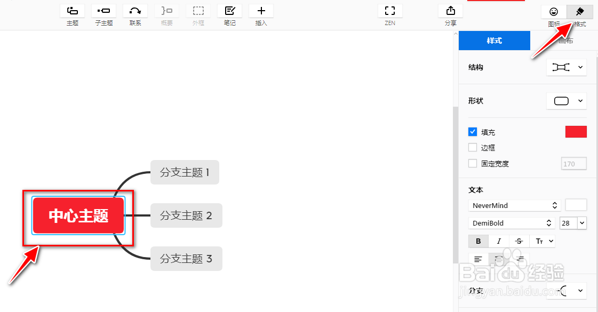
Task: Align text to the right
Action: 519,259
